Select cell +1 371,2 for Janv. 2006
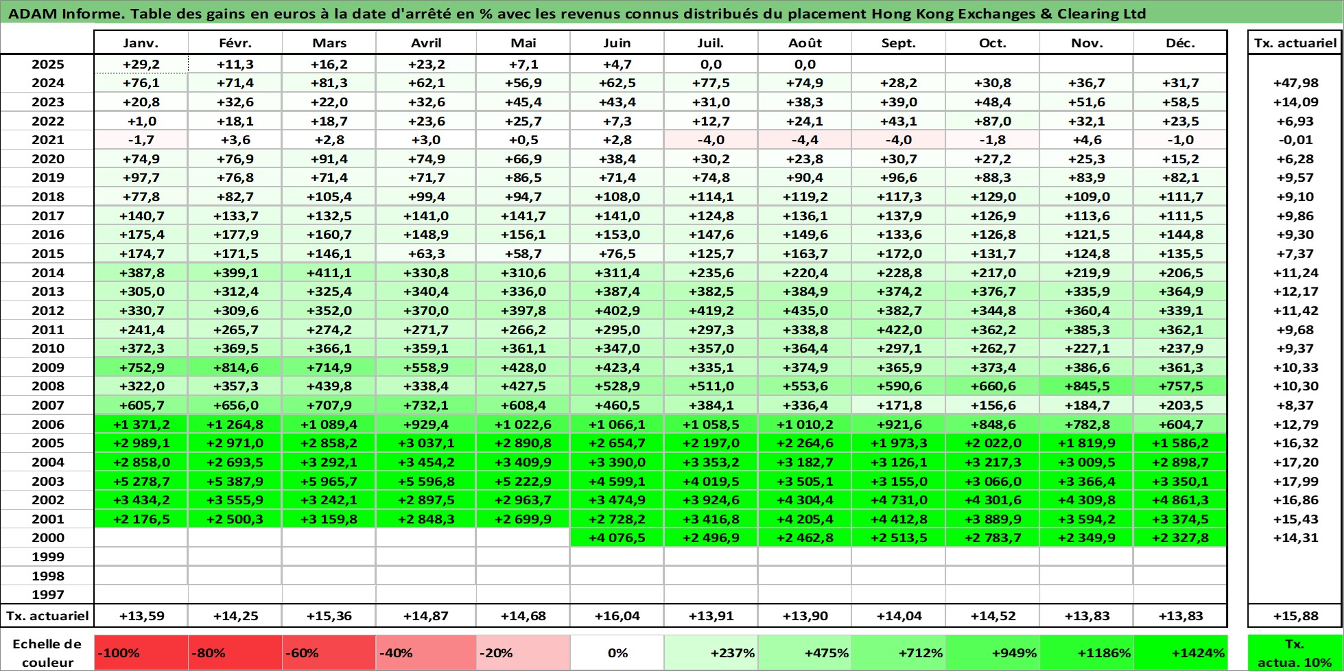1344x671 pixels. [x=141, y=425]
